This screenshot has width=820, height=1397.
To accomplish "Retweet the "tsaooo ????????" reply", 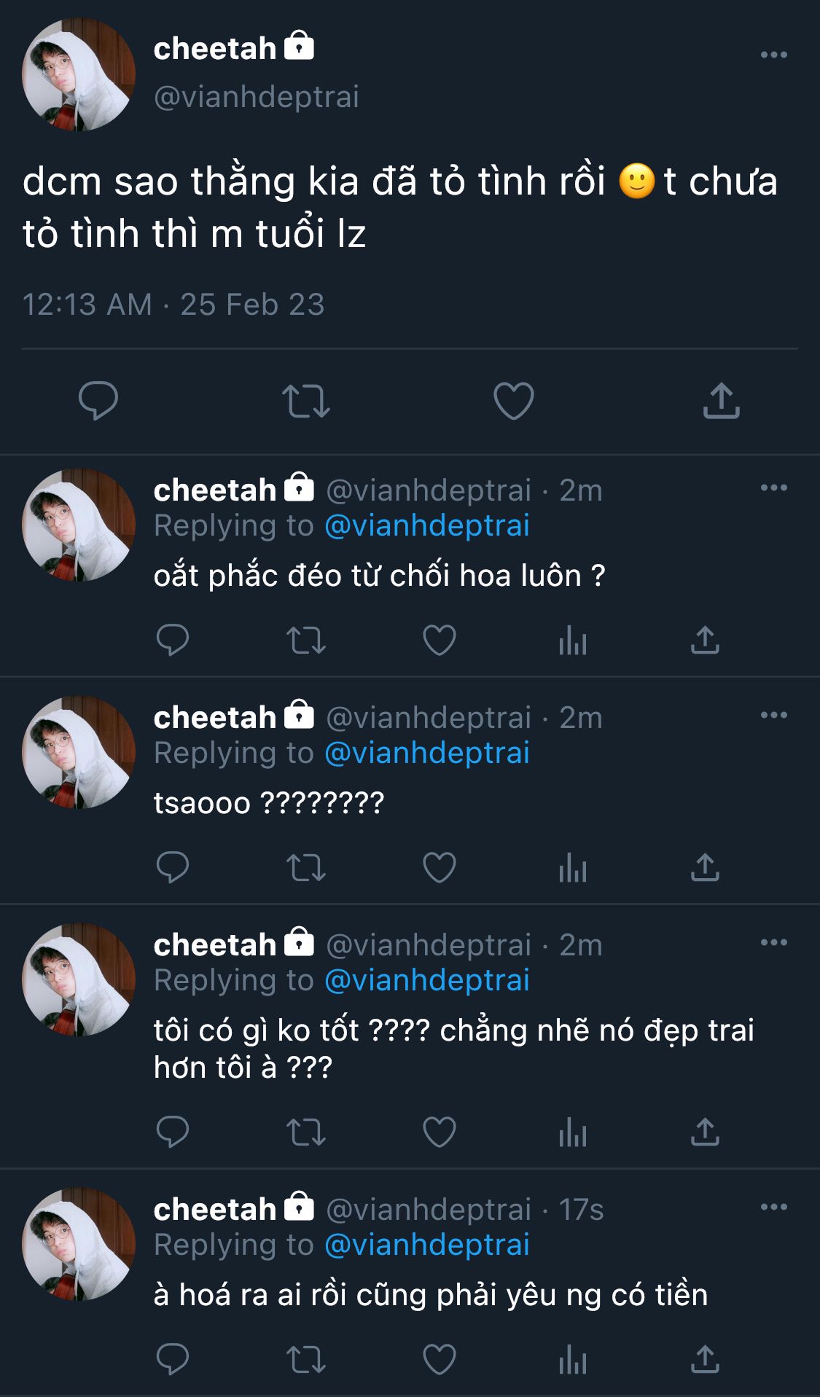I will tap(305, 868).
